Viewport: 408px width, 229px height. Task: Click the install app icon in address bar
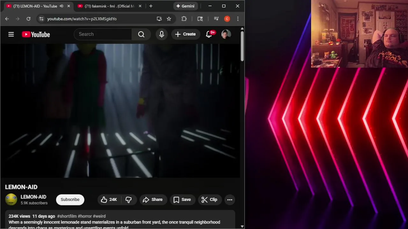point(159,19)
